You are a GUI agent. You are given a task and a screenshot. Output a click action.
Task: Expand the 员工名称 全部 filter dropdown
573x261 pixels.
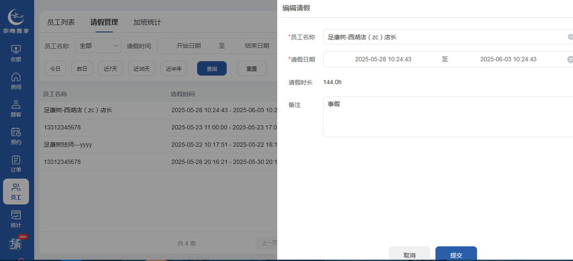click(x=98, y=46)
